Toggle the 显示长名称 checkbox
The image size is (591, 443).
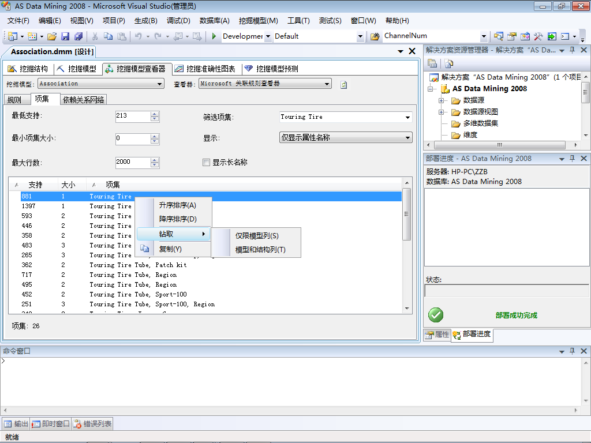pos(206,162)
